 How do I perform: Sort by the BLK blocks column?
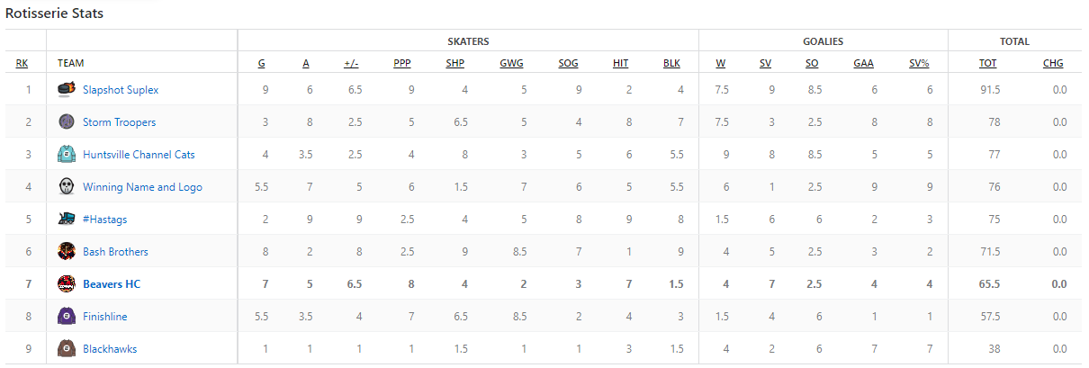click(671, 64)
